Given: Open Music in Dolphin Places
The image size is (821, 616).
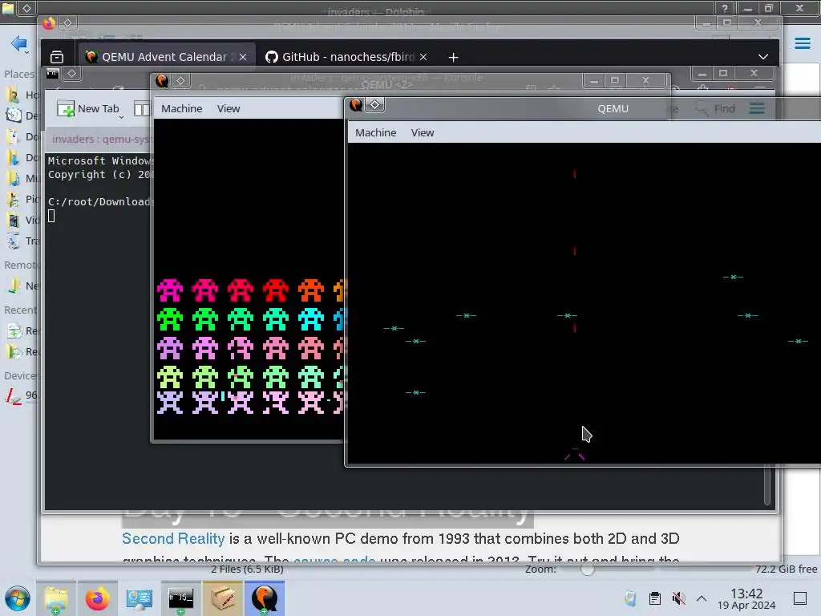Looking at the screenshot, I should pos(21,178).
